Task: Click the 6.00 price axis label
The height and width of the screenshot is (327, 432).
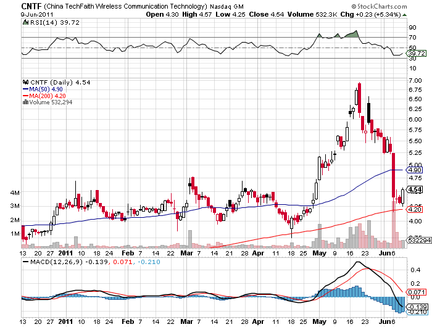Action: click(x=415, y=119)
